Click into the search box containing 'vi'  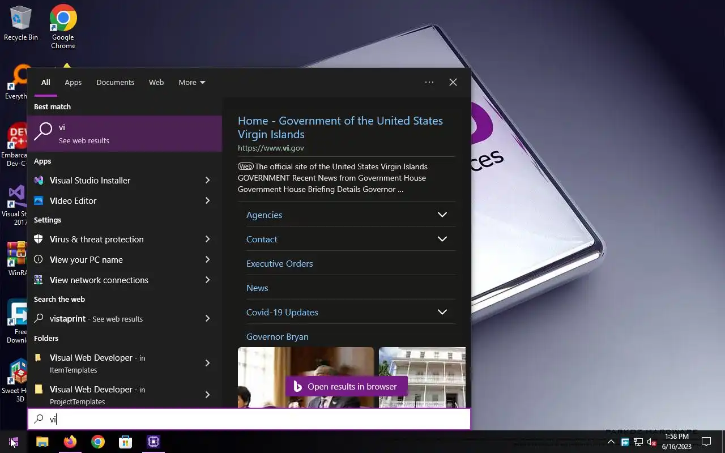(249, 419)
